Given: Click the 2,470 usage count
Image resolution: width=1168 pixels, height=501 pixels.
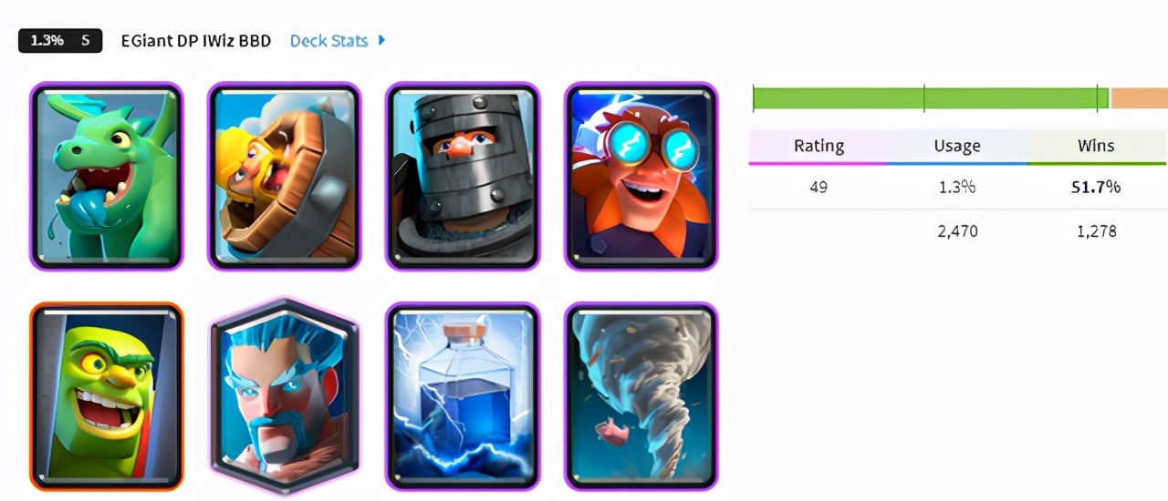Looking at the screenshot, I should (x=957, y=231).
